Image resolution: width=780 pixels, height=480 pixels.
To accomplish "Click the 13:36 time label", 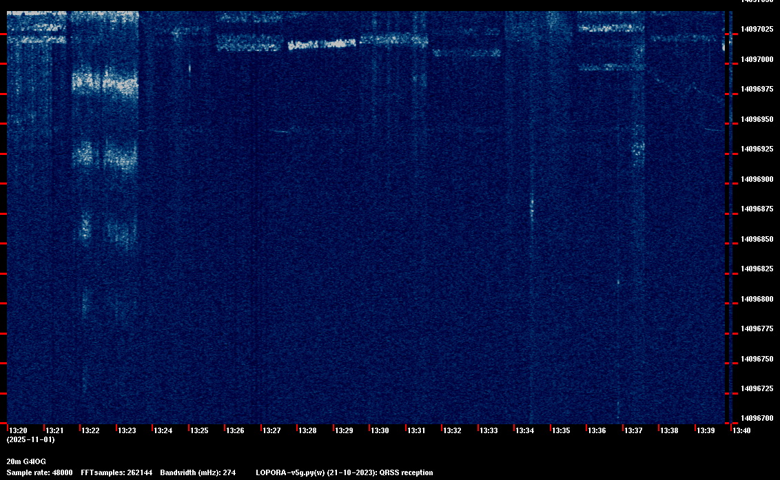I will [x=597, y=430].
